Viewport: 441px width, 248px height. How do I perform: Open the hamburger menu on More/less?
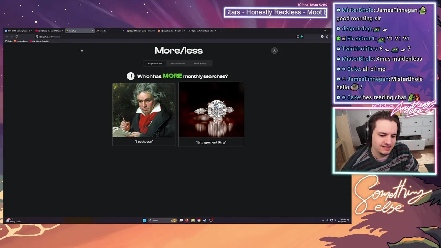[82, 50]
